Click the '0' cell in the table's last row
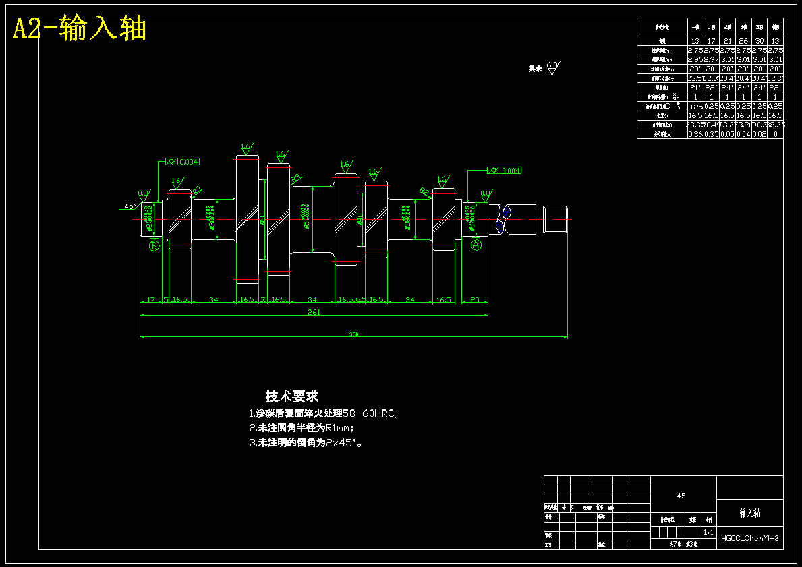 pyautogui.click(x=776, y=134)
